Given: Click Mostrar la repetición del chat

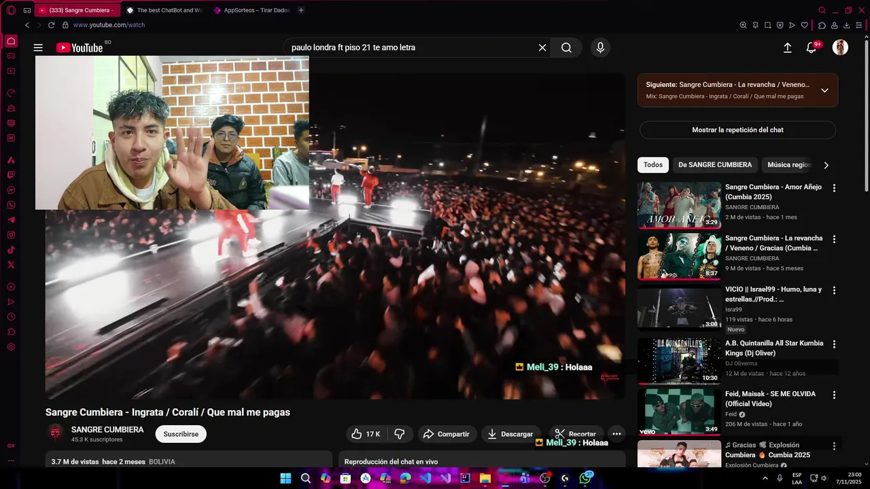Looking at the screenshot, I should coord(737,130).
